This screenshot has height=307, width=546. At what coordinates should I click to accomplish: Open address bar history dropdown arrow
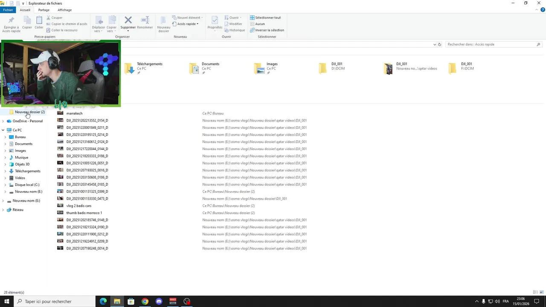pyautogui.click(x=435, y=44)
